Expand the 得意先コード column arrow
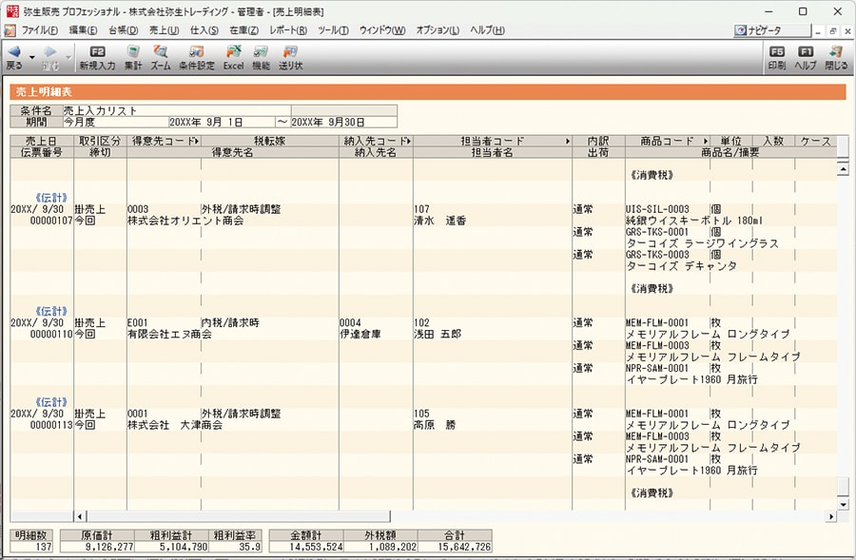 196,141
